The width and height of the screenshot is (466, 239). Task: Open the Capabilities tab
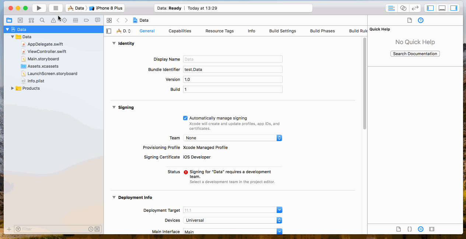[x=180, y=31]
